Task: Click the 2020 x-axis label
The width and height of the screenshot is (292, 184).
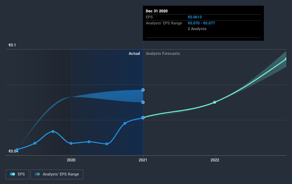Action: click(x=71, y=160)
